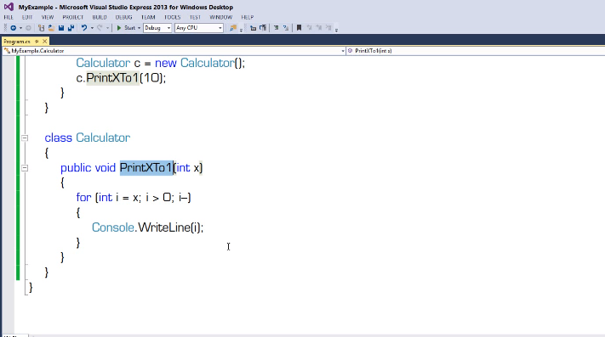Open the PrintXTo1(int x) member navigation dropdown
This screenshot has width=605, height=337.
coord(476,51)
